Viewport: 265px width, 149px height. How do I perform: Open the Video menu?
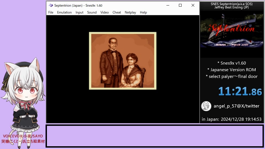click(104, 12)
